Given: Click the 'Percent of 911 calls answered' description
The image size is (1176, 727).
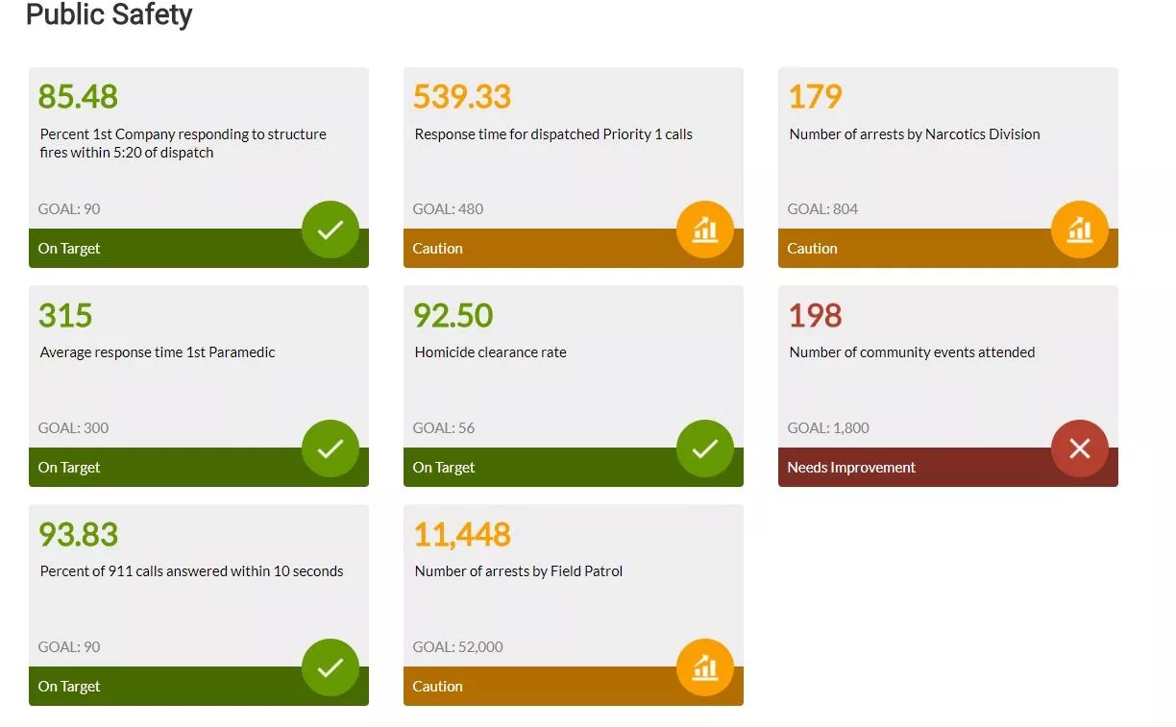Looking at the screenshot, I should click(x=191, y=571).
